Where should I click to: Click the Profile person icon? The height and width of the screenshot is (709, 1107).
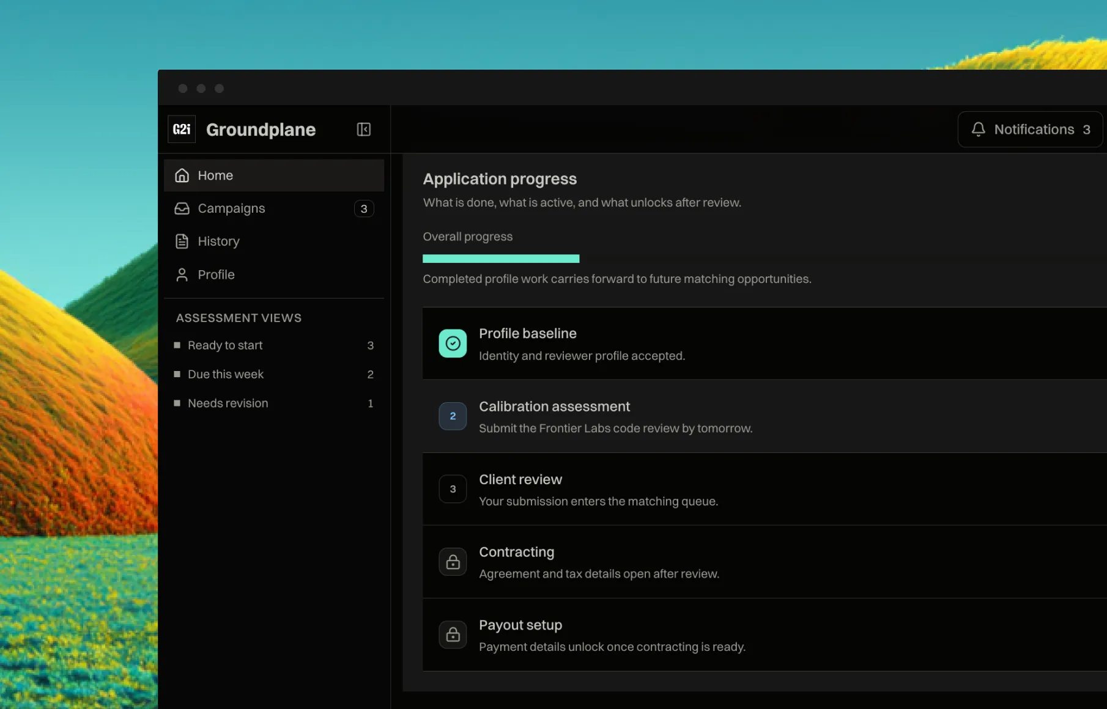(182, 274)
